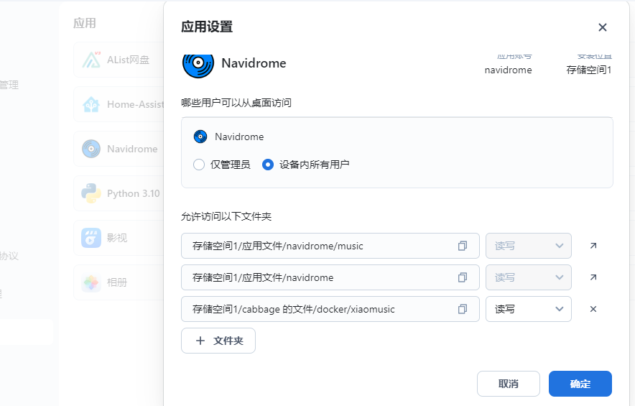
Task: Click the navidrome account name text
Action: (509, 70)
